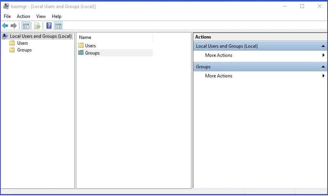Image resolution: width=328 pixels, height=196 pixels.
Task: Toggle the Show/Hide Console Tree icon
Action: tap(26, 26)
